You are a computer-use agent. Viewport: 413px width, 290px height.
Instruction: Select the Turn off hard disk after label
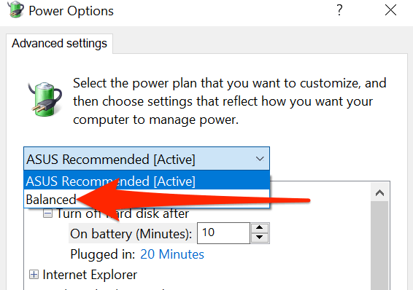(123, 213)
